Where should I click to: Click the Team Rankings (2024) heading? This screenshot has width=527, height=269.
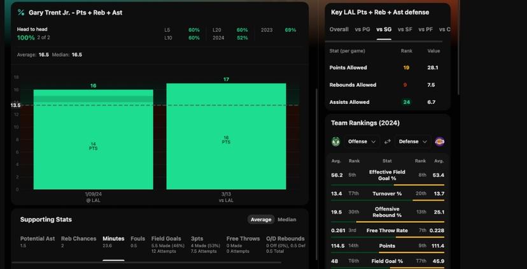pyautogui.click(x=365, y=123)
